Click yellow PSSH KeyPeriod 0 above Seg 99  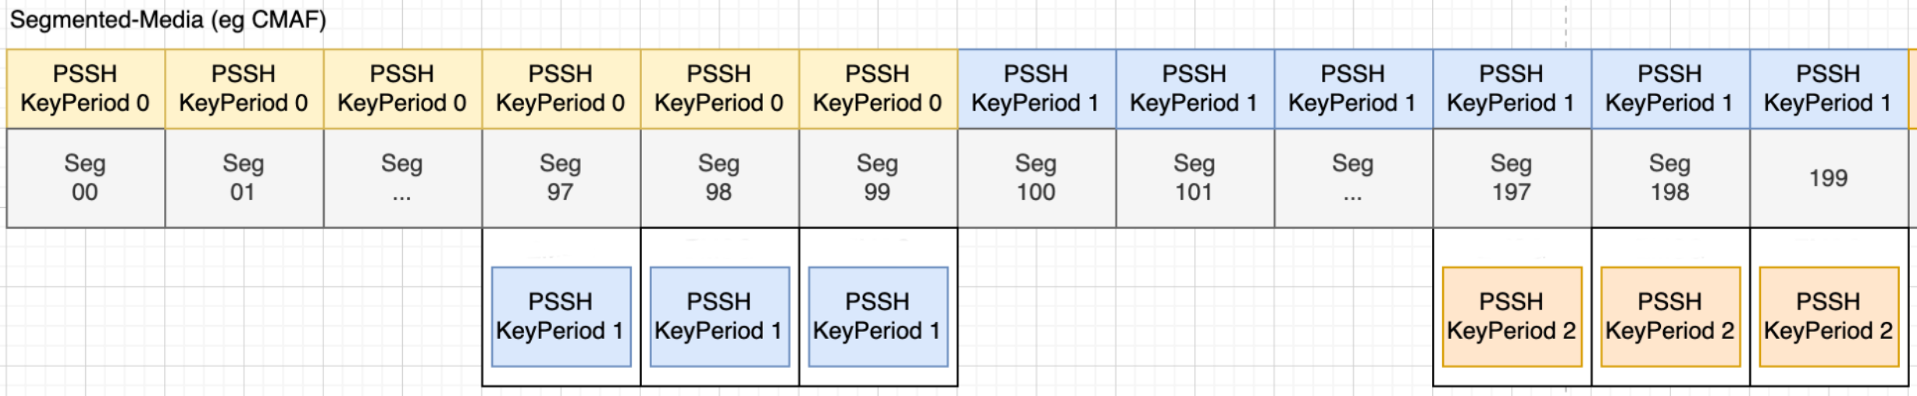pyautogui.click(x=878, y=88)
